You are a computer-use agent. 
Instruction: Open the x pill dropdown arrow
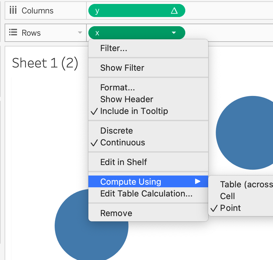[x=174, y=33]
